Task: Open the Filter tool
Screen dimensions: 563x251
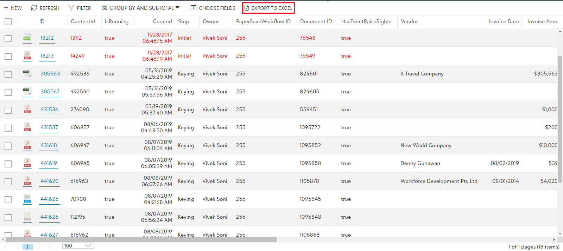Action: (x=80, y=8)
